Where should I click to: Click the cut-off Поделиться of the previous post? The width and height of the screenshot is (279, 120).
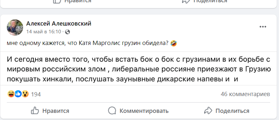pos(205,1)
